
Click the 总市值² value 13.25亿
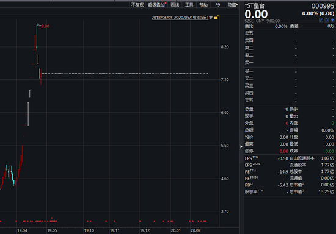click(326, 191)
